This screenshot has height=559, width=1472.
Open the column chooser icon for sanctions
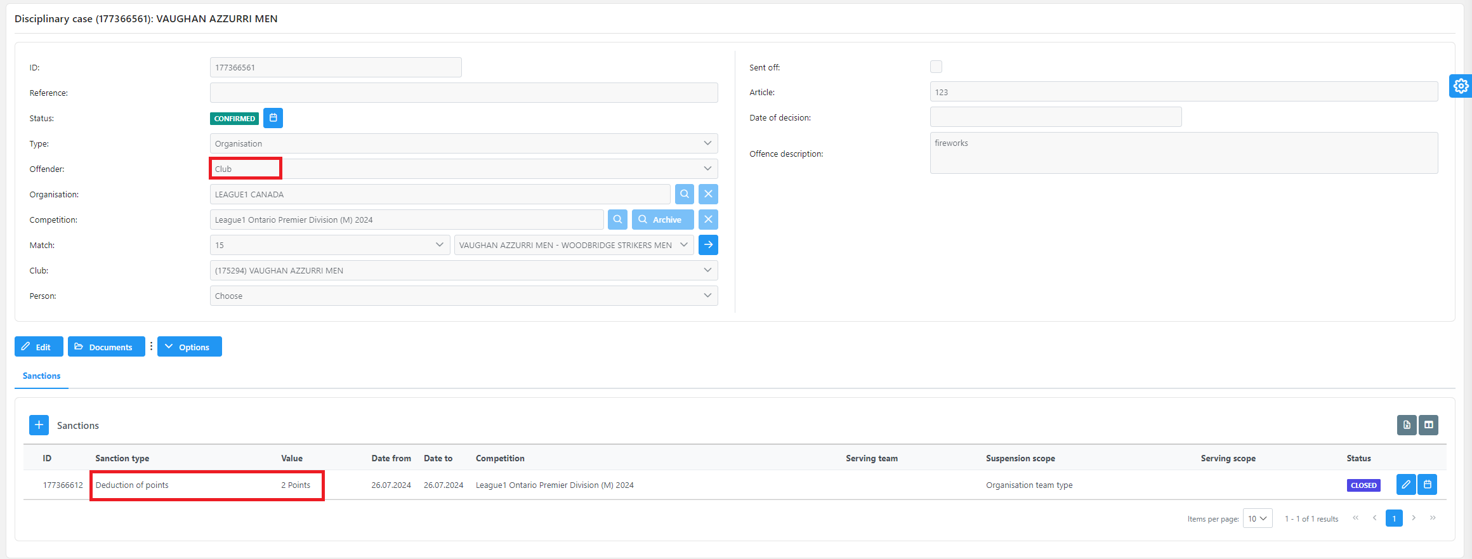coord(1428,425)
